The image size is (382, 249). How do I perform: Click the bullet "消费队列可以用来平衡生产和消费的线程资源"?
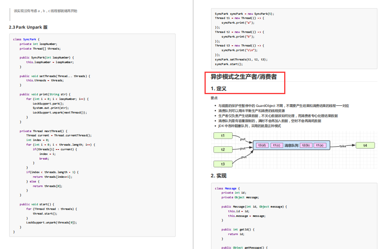coord(251,111)
